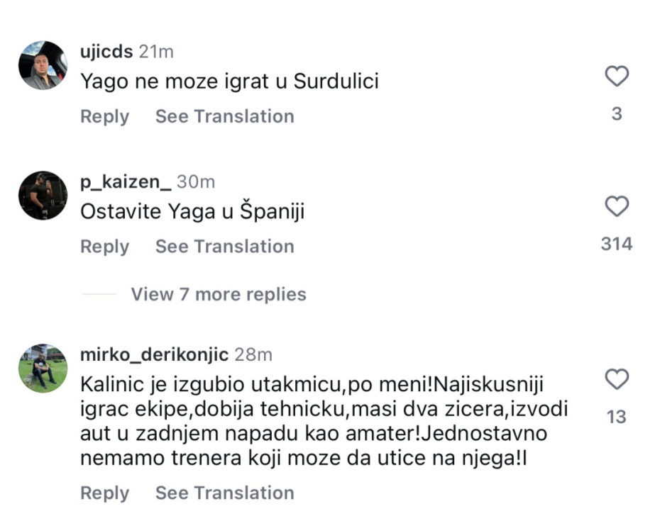
Task: Expand "View 7 more replies"
Action: pos(218,294)
